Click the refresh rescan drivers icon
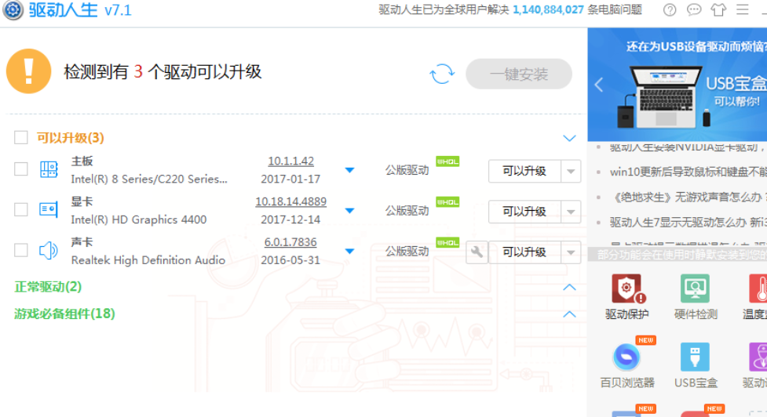Viewport: 767px width, 417px height. (x=442, y=74)
